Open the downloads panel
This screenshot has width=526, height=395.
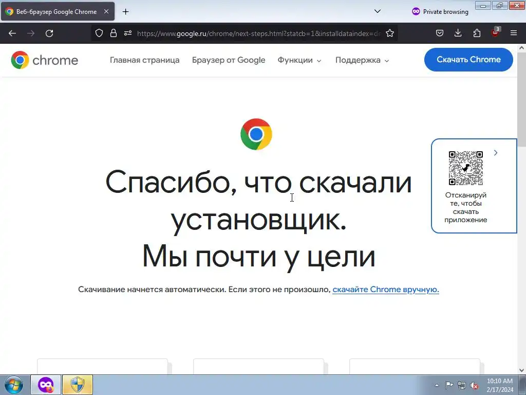coord(458,33)
